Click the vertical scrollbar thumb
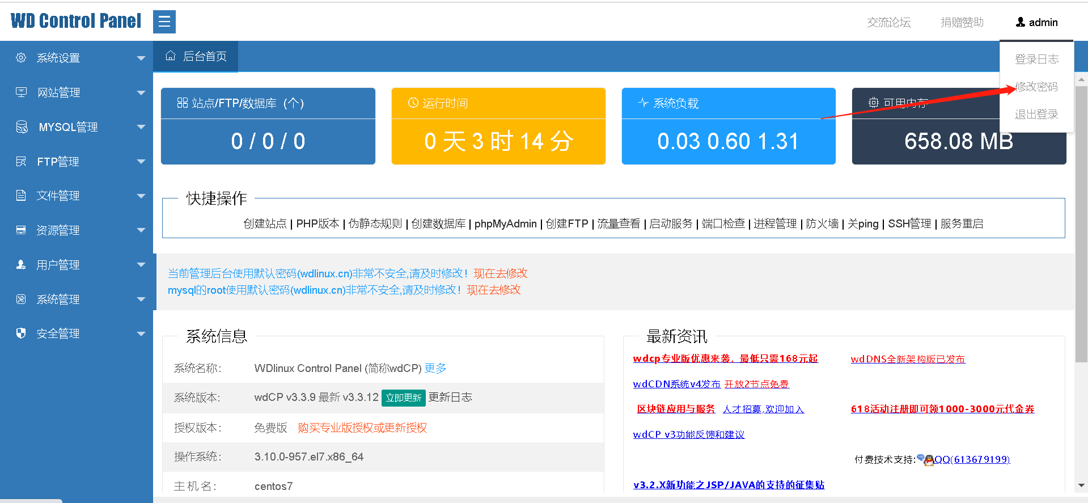This screenshot has width=1088, height=503. click(x=1081, y=224)
